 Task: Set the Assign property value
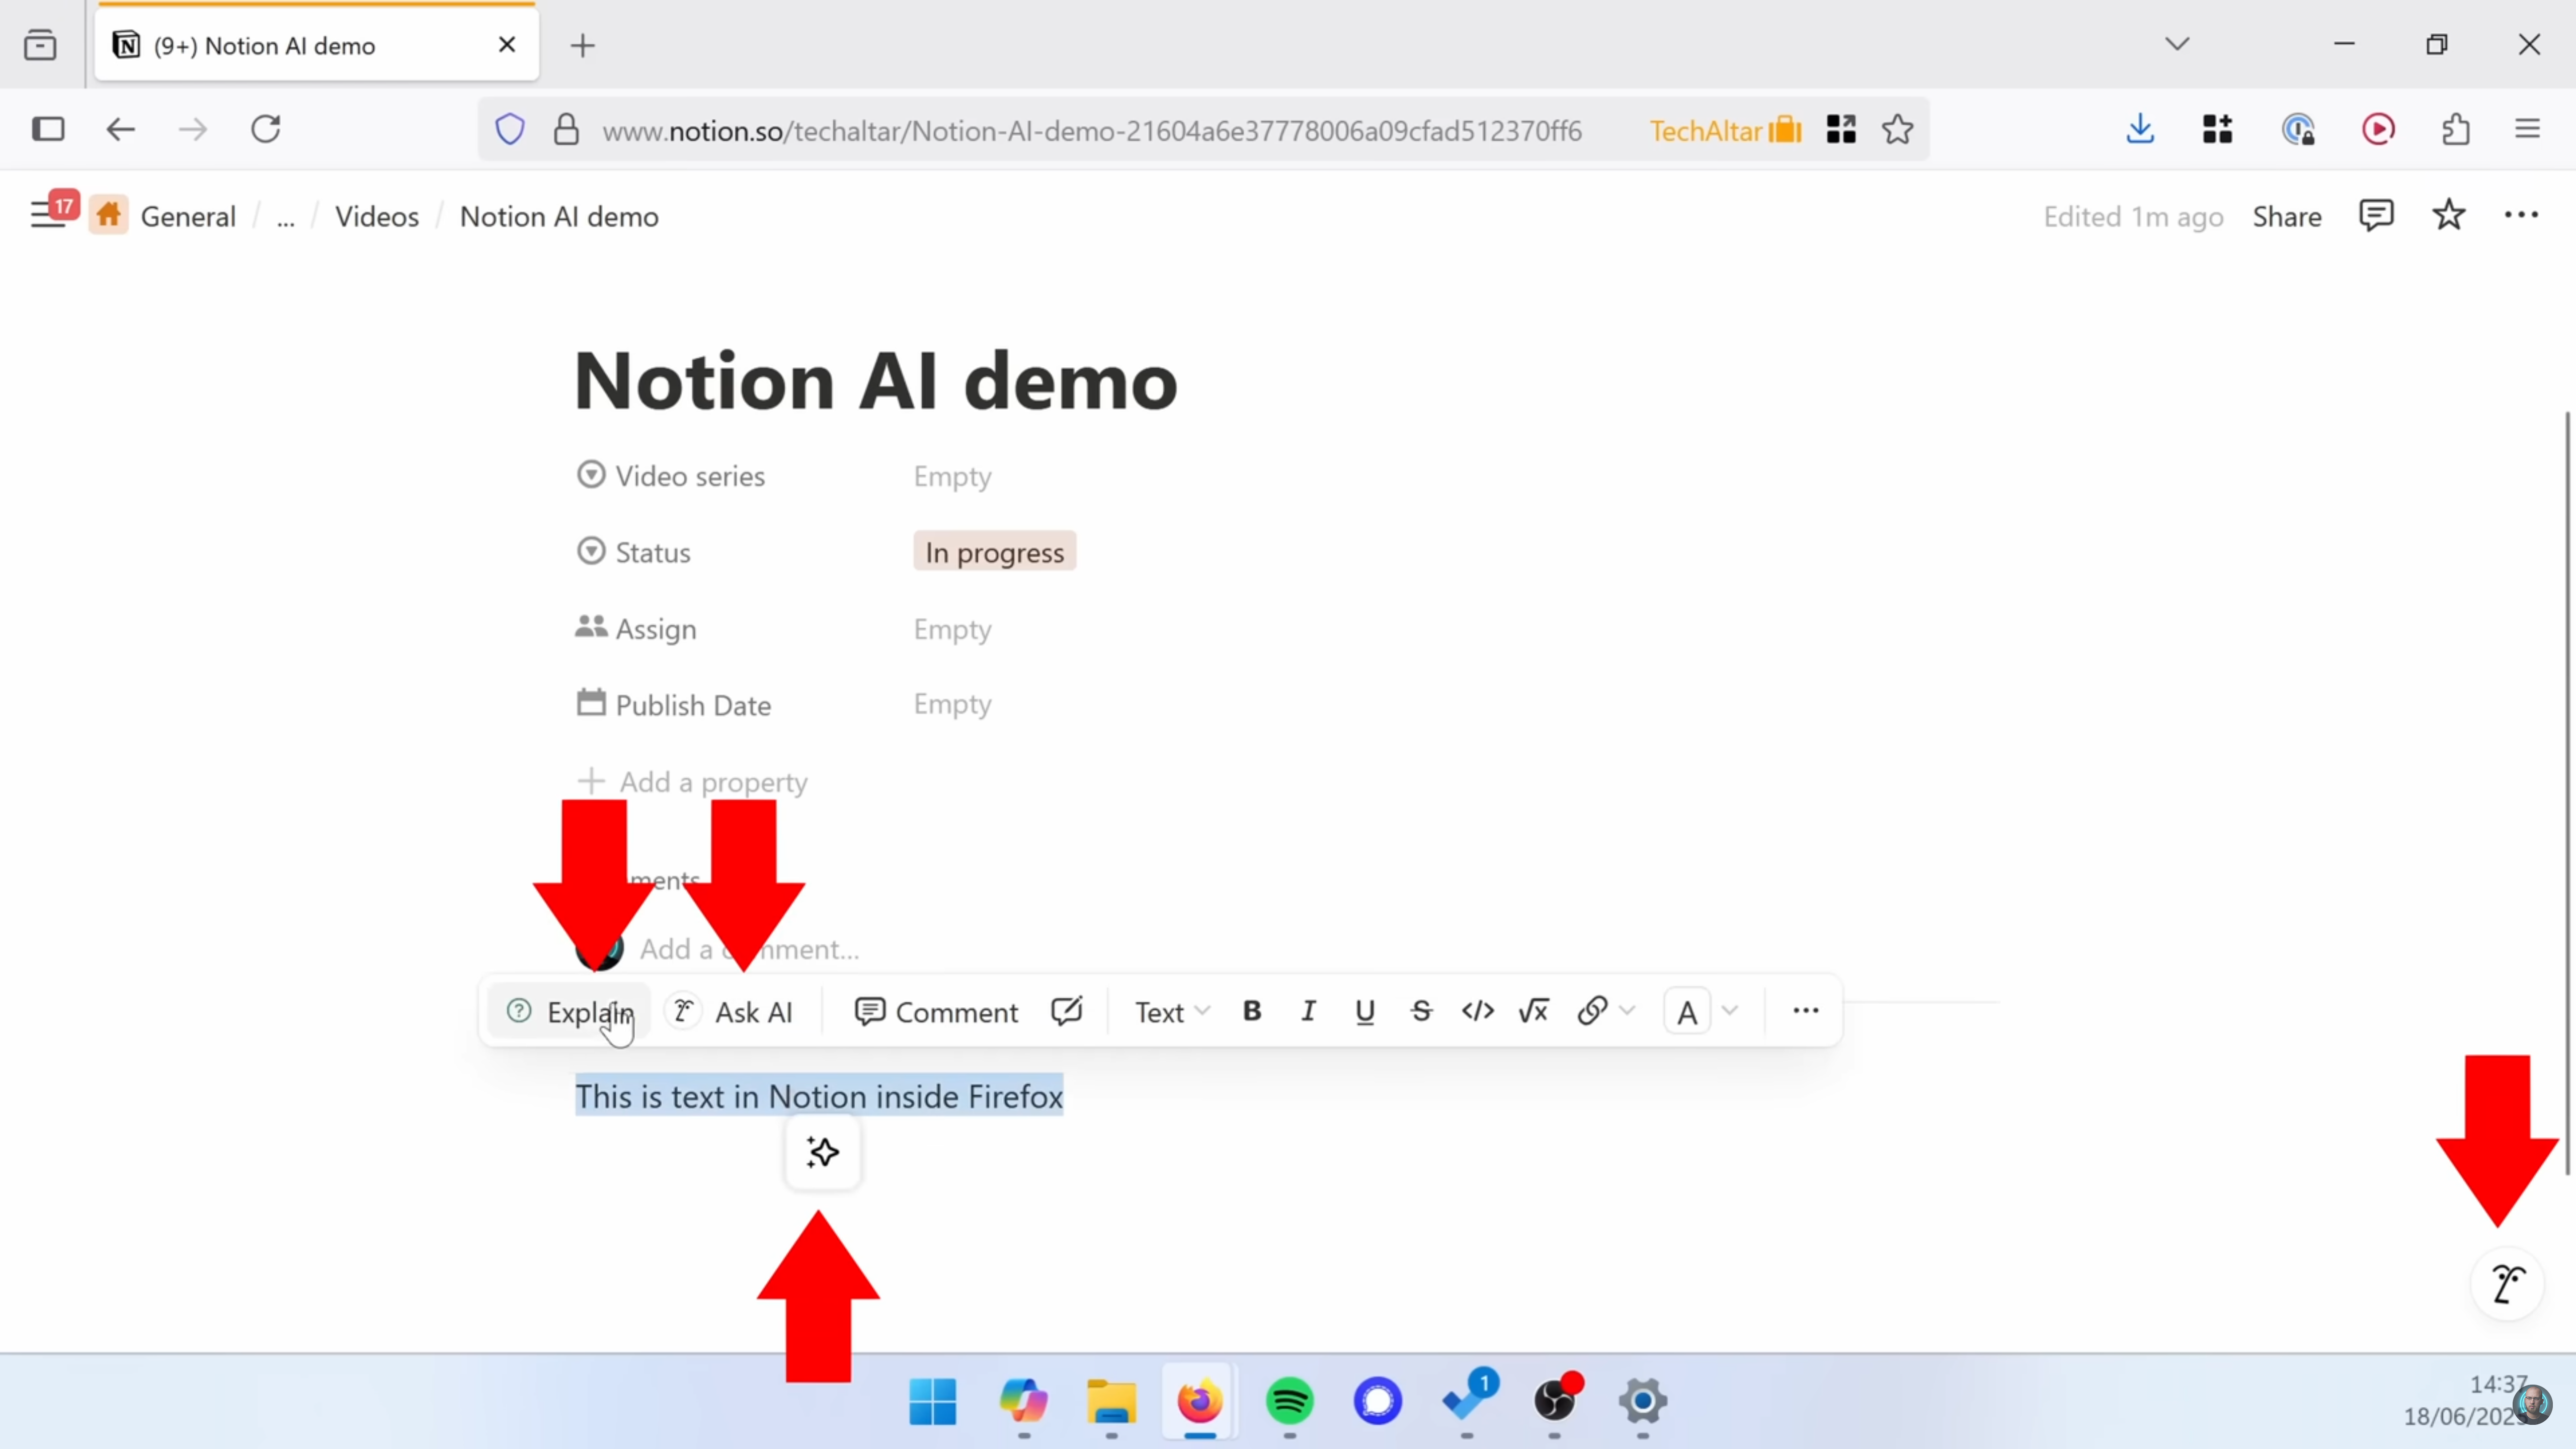coord(952,629)
